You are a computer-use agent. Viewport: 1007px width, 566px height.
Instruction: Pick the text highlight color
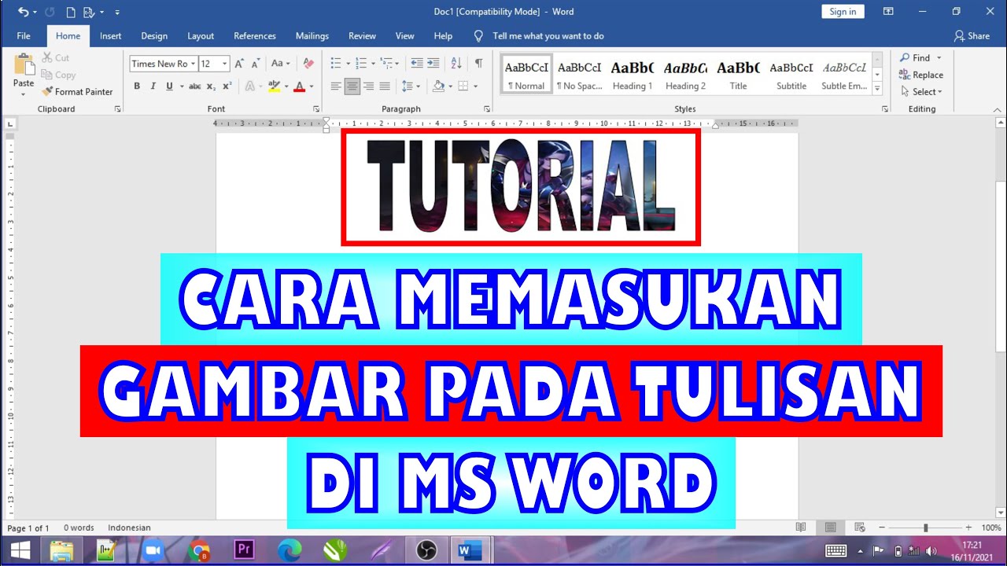(x=274, y=86)
